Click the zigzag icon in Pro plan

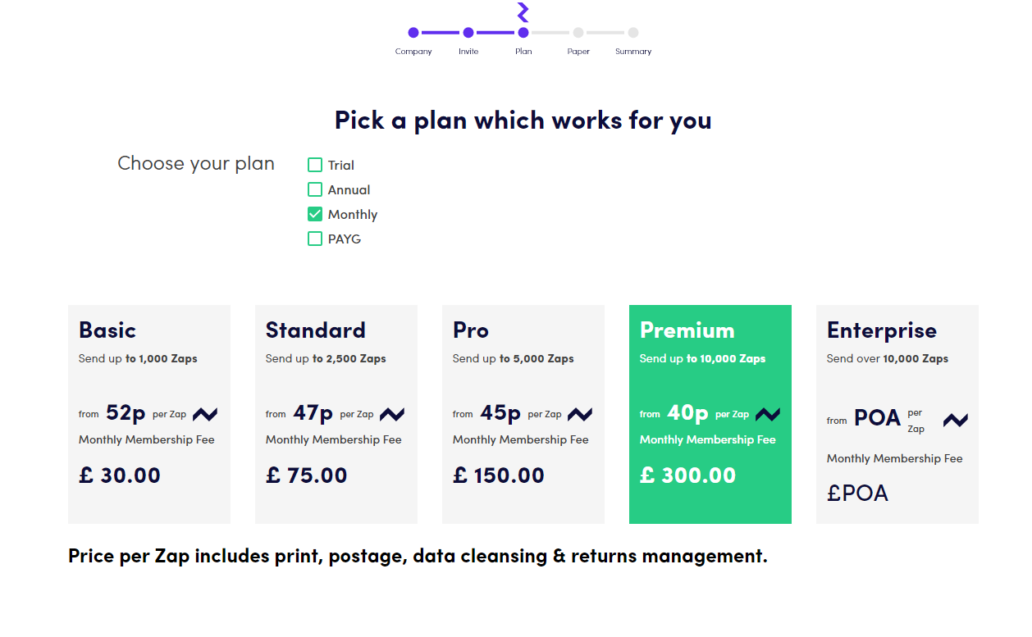pos(580,414)
